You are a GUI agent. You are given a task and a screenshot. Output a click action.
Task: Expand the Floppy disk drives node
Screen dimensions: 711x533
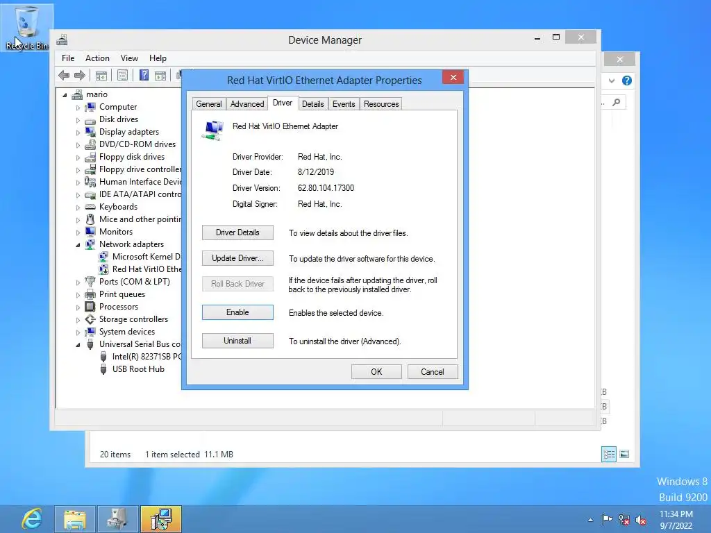(x=78, y=158)
